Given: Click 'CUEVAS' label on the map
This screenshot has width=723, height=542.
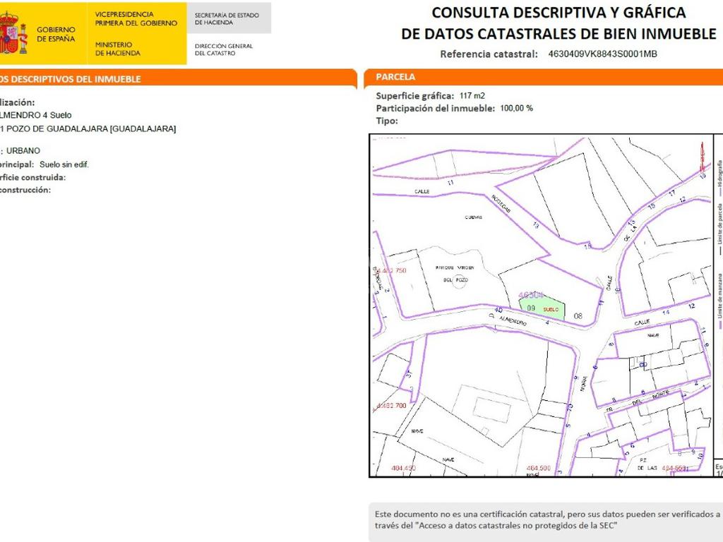Looking at the screenshot, I should 474,217.
